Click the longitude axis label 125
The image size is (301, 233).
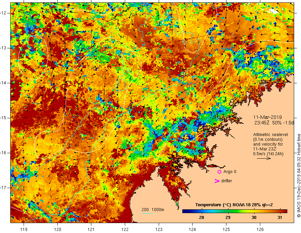pos(226,229)
